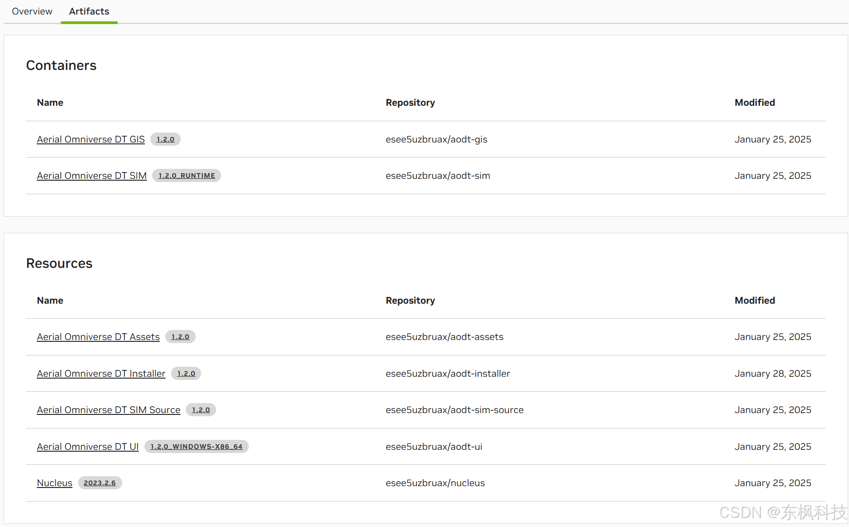Open Aerial Omniverse DT SIM Source
849x527 pixels.
pyautogui.click(x=109, y=410)
